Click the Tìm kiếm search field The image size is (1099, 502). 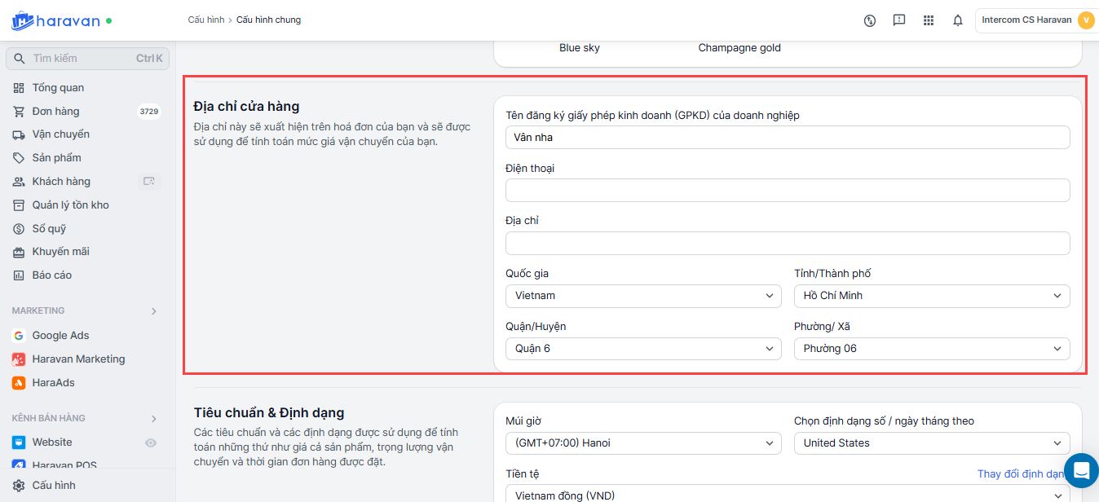click(x=87, y=59)
